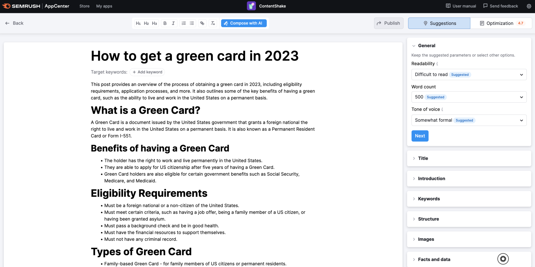Insert a numbered list
Viewport: 535px width, 267px height.
(x=184, y=23)
